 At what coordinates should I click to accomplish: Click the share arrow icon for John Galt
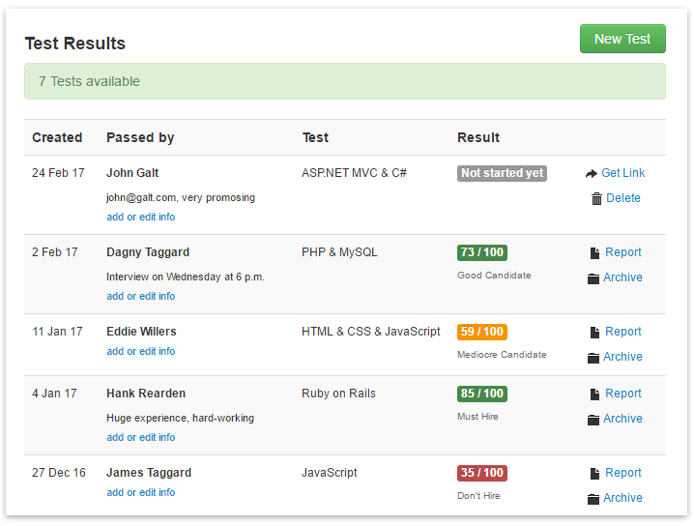592,174
